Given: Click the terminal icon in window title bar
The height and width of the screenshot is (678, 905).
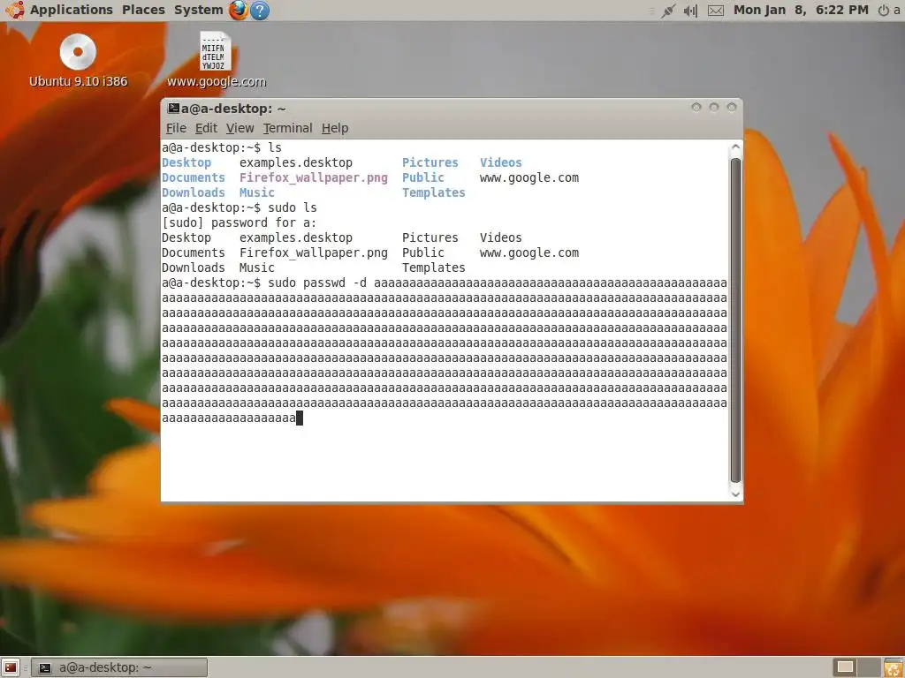Looking at the screenshot, I should (x=173, y=108).
